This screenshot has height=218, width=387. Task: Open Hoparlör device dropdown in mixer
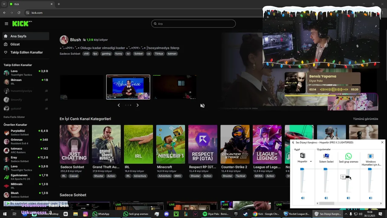point(311,162)
